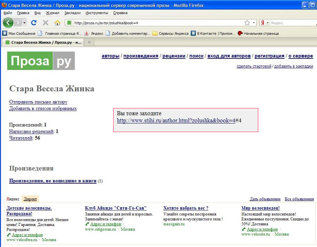The image size is (317, 247).
Task: Focus the Яндекс search input field
Action: (293, 23)
